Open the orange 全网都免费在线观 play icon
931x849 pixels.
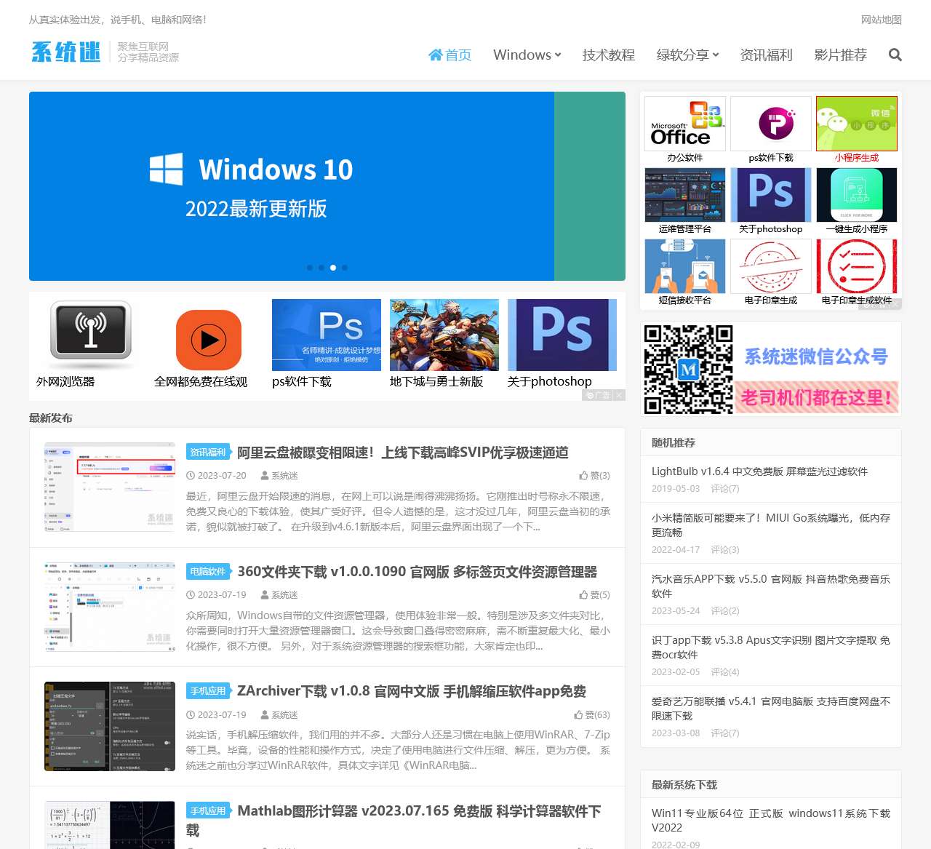[208, 340]
